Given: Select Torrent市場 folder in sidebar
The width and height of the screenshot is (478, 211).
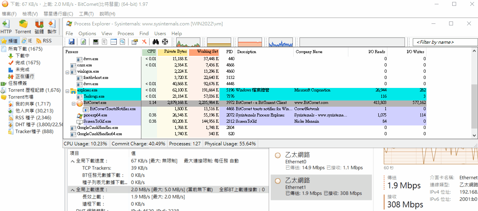Looking at the screenshot, I should (x=17, y=97).
